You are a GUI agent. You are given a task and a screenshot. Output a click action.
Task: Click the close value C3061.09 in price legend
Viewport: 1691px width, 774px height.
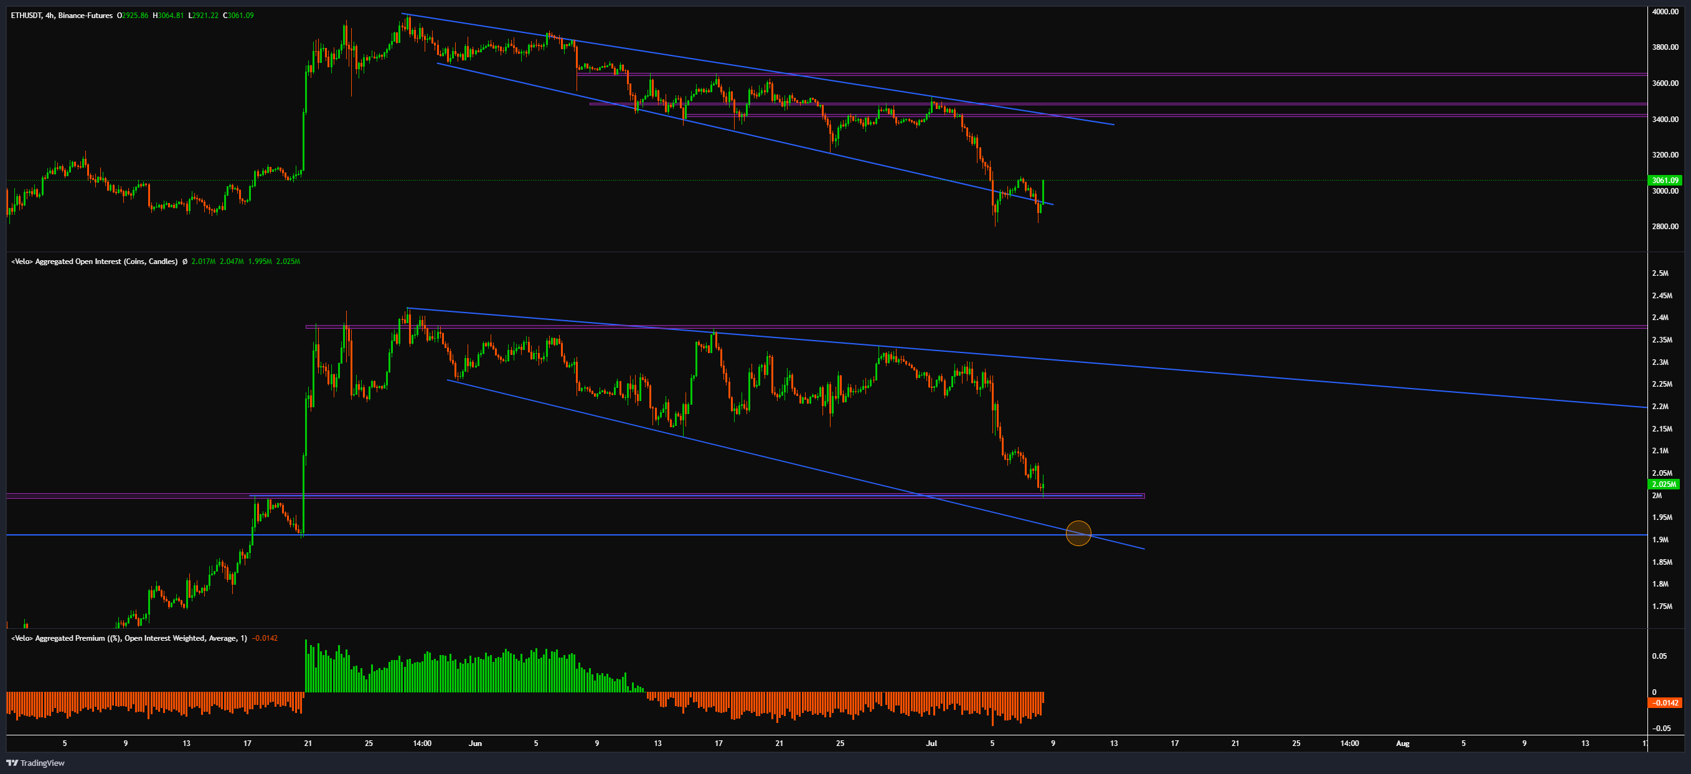pyautogui.click(x=238, y=15)
